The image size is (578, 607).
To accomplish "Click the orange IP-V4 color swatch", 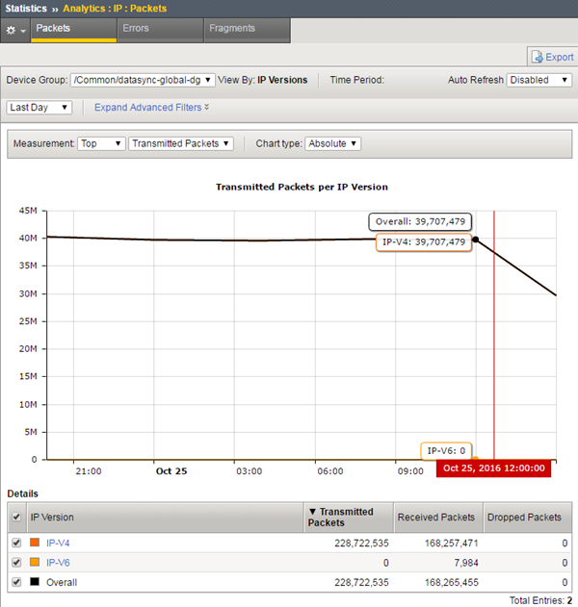I will point(35,544).
